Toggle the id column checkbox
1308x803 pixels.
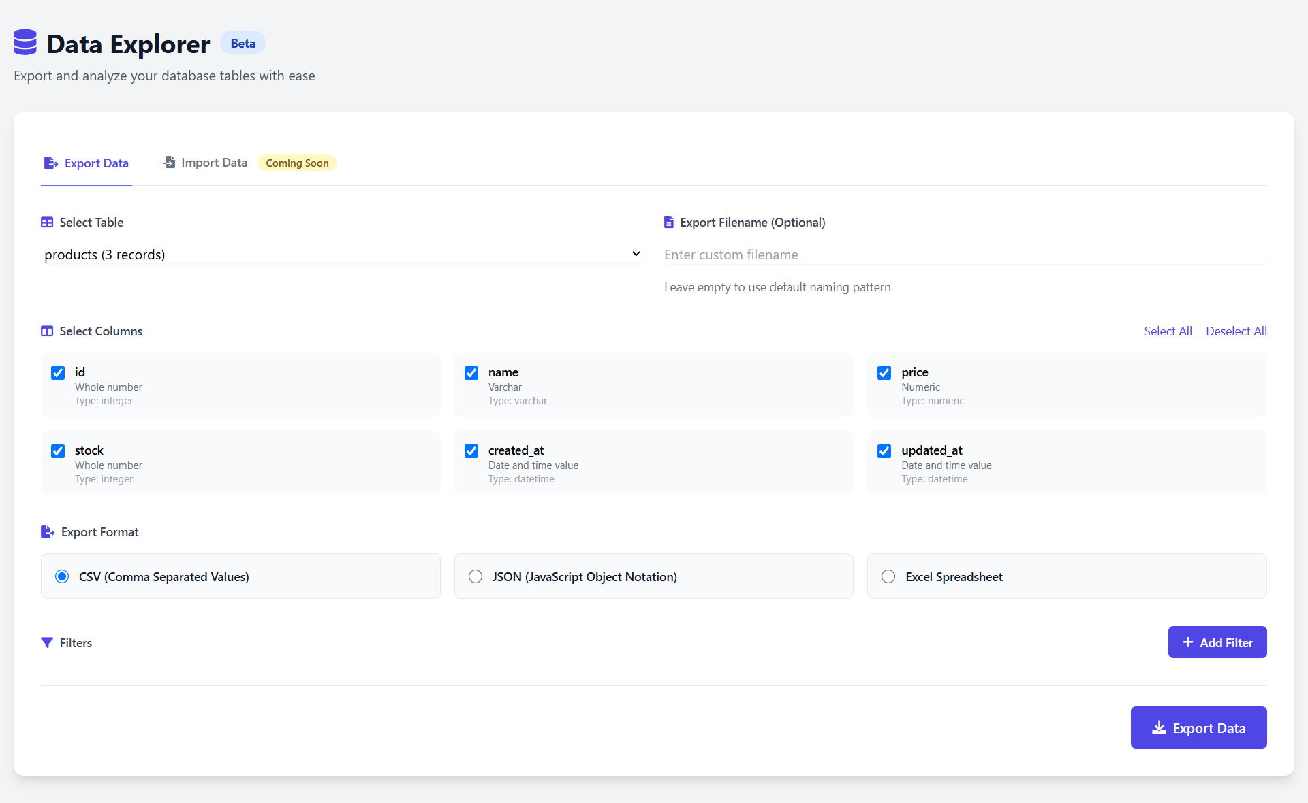(x=58, y=372)
